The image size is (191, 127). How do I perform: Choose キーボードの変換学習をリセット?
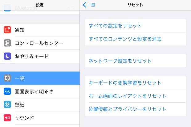[x=135, y=83]
